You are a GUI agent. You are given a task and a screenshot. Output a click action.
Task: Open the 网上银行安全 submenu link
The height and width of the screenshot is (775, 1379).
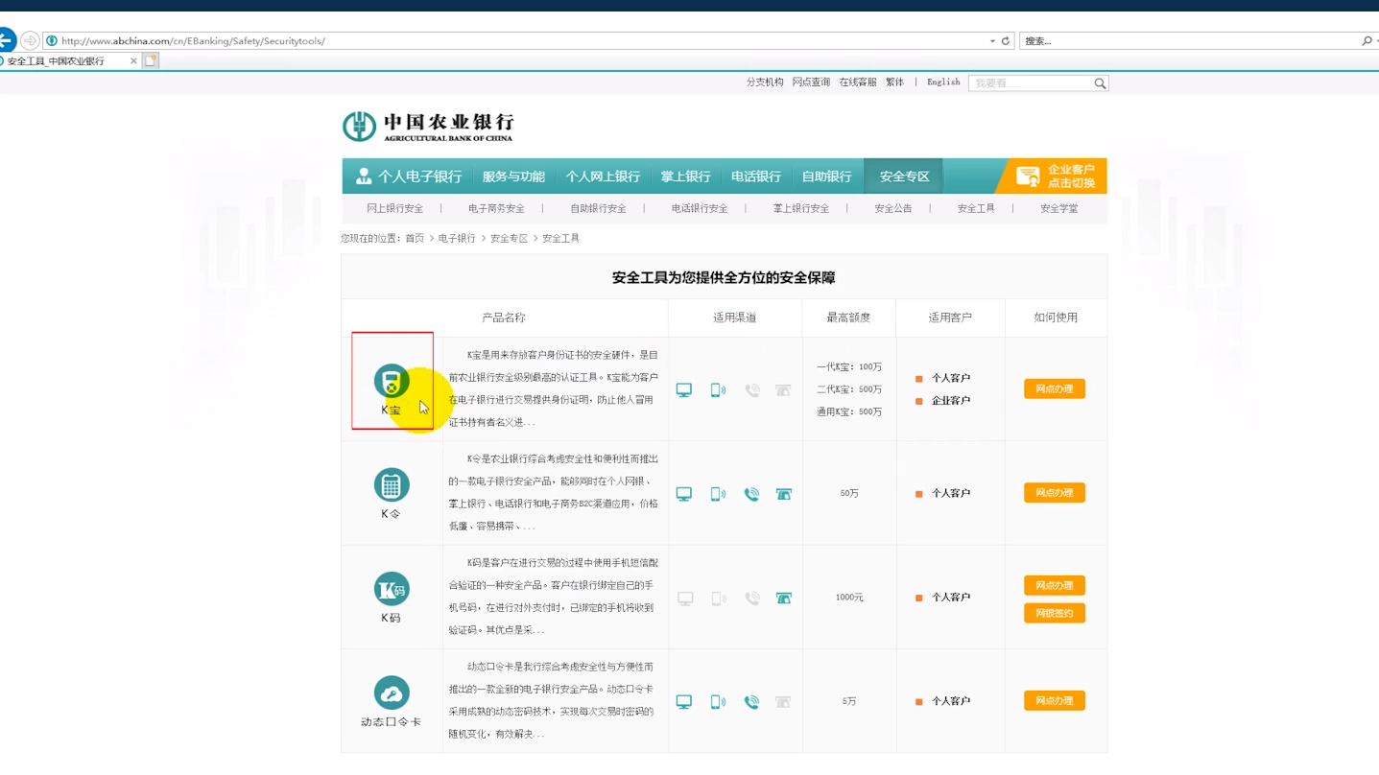pos(394,208)
